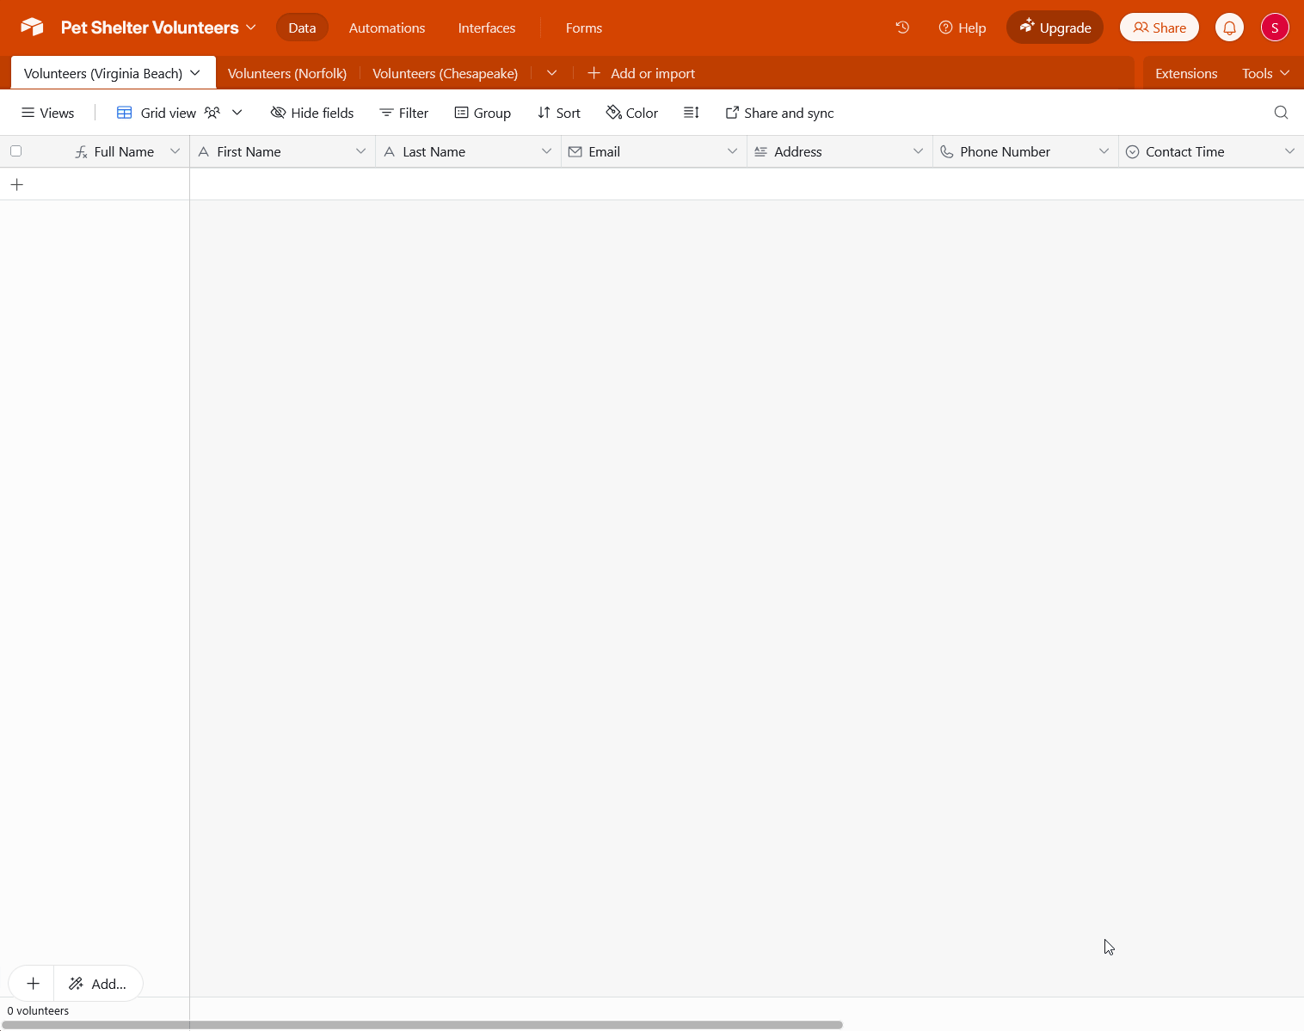Click the notifications bell icon
Screen dimensions: 1304x1031
point(1229,28)
